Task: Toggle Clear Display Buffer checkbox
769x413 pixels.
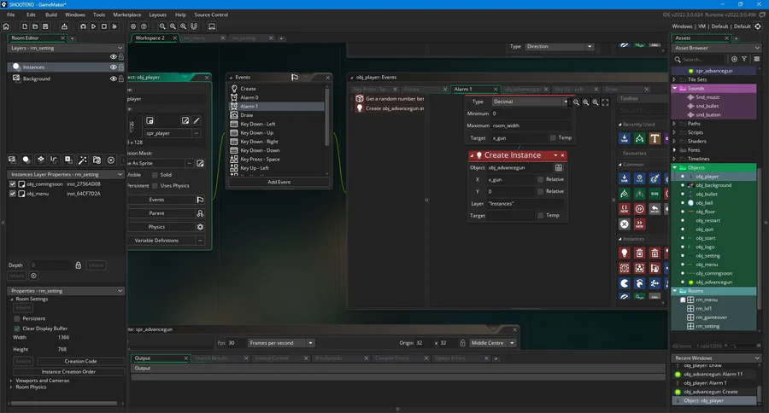Action: [x=17, y=329]
